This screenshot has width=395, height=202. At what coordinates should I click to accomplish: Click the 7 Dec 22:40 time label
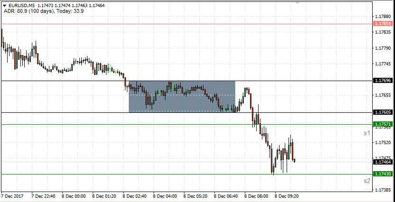[x=43, y=196]
